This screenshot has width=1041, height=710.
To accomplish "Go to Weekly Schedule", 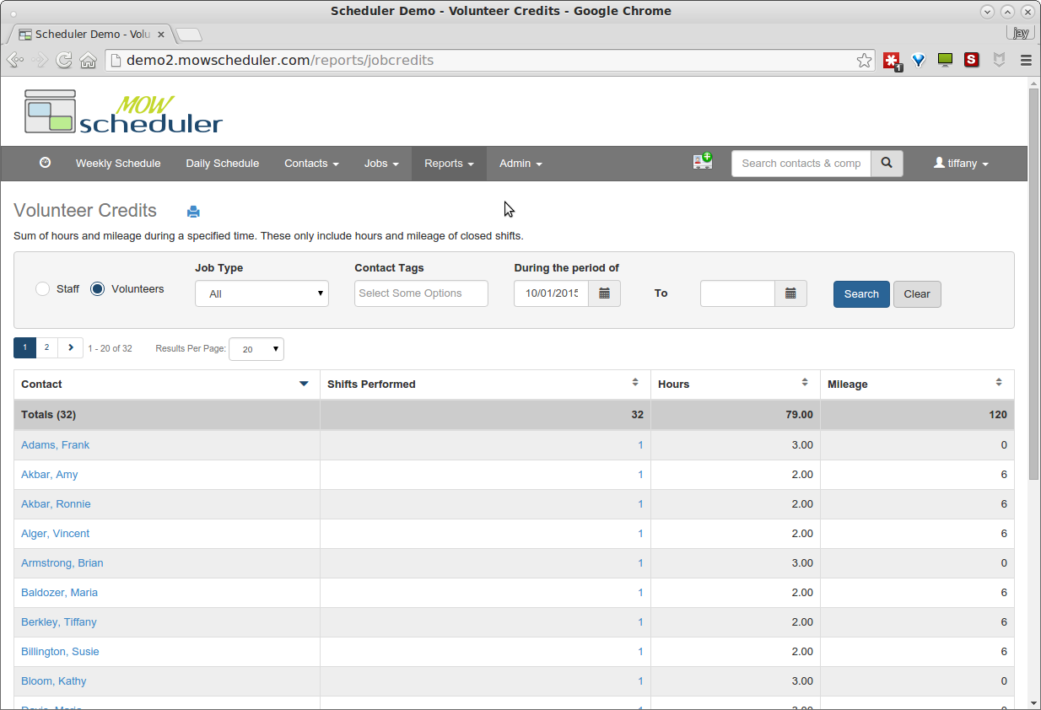I will (x=118, y=164).
